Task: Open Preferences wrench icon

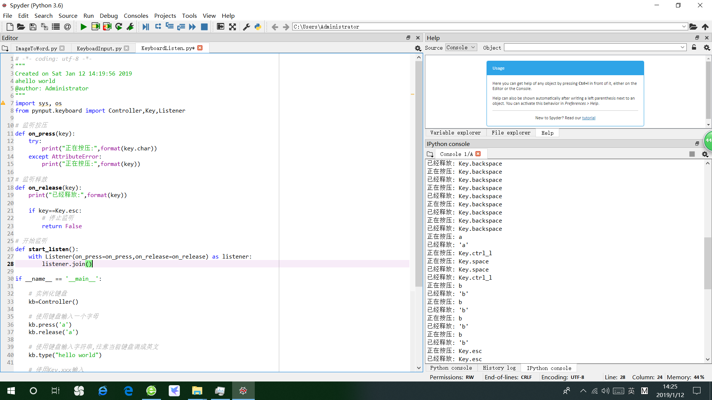Action: [246, 27]
